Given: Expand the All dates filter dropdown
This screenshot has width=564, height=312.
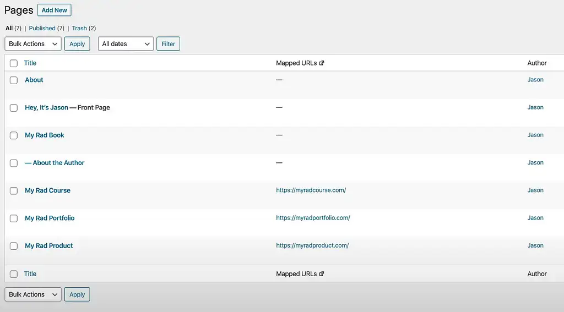Looking at the screenshot, I should 126,44.
